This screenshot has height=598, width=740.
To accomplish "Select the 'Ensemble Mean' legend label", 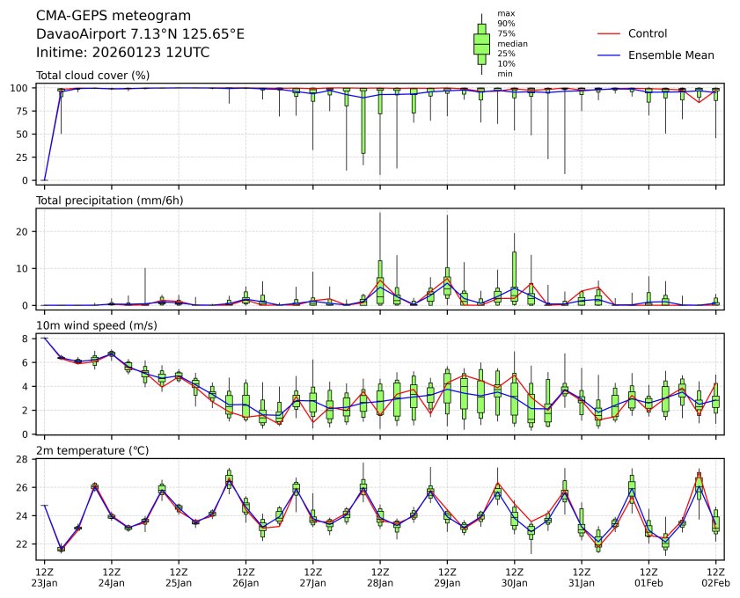I will pyautogui.click(x=670, y=55).
